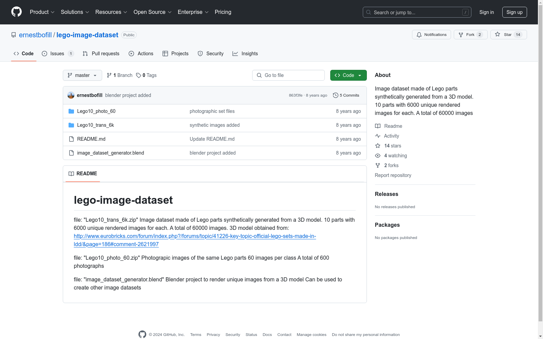
Task: Click the notifications bell icon
Action: tap(419, 35)
